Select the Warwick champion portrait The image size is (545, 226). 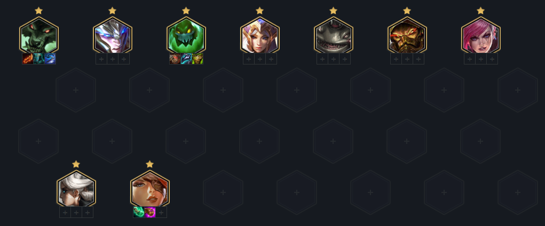[x=38, y=36]
